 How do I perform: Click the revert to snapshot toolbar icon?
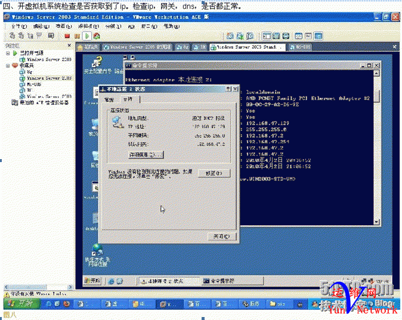tap(240, 36)
